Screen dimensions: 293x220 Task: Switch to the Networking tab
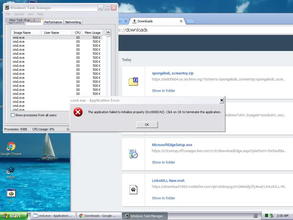click(x=73, y=22)
